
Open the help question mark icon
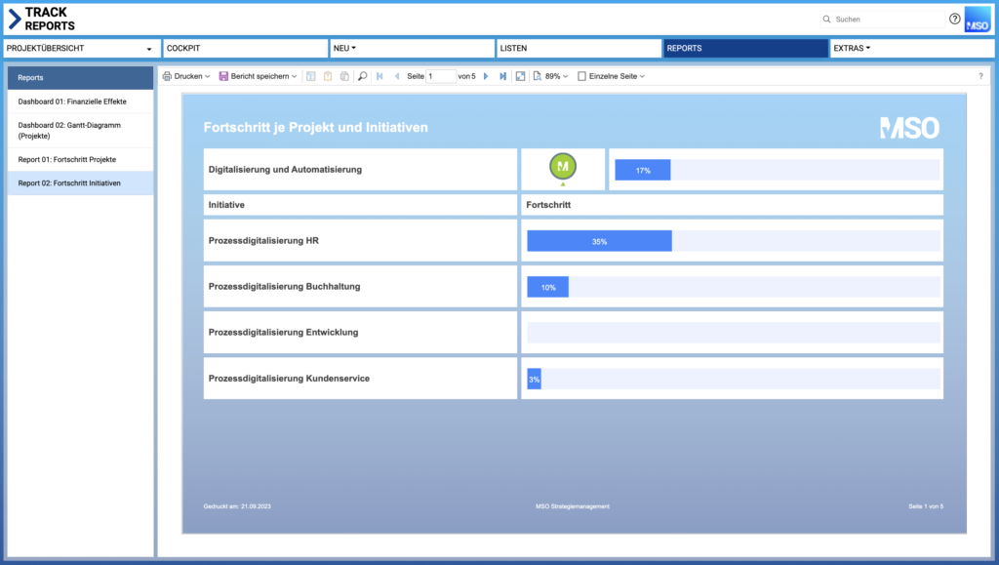coord(954,19)
